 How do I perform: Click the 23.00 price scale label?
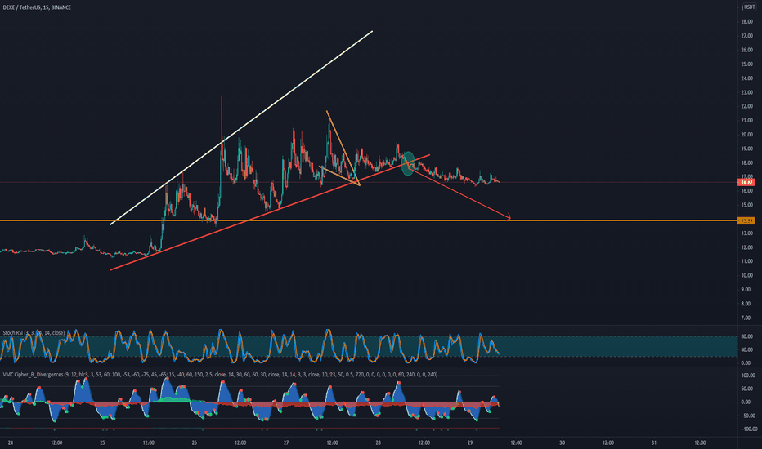click(x=747, y=92)
